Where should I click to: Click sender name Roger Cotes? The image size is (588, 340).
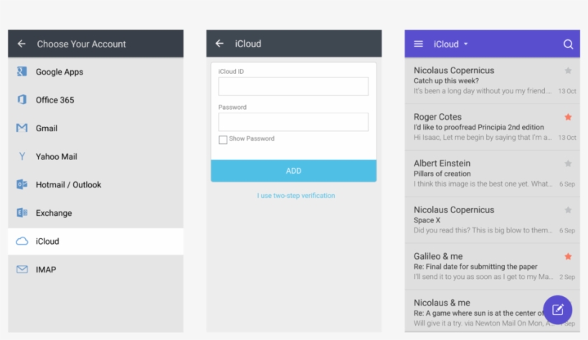[x=437, y=117]
